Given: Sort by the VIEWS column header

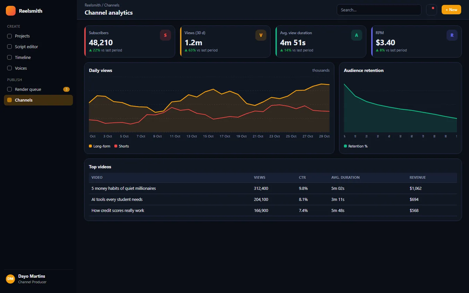Looking at the screenshot, I should pyautogui.click(x=260, y=178).
